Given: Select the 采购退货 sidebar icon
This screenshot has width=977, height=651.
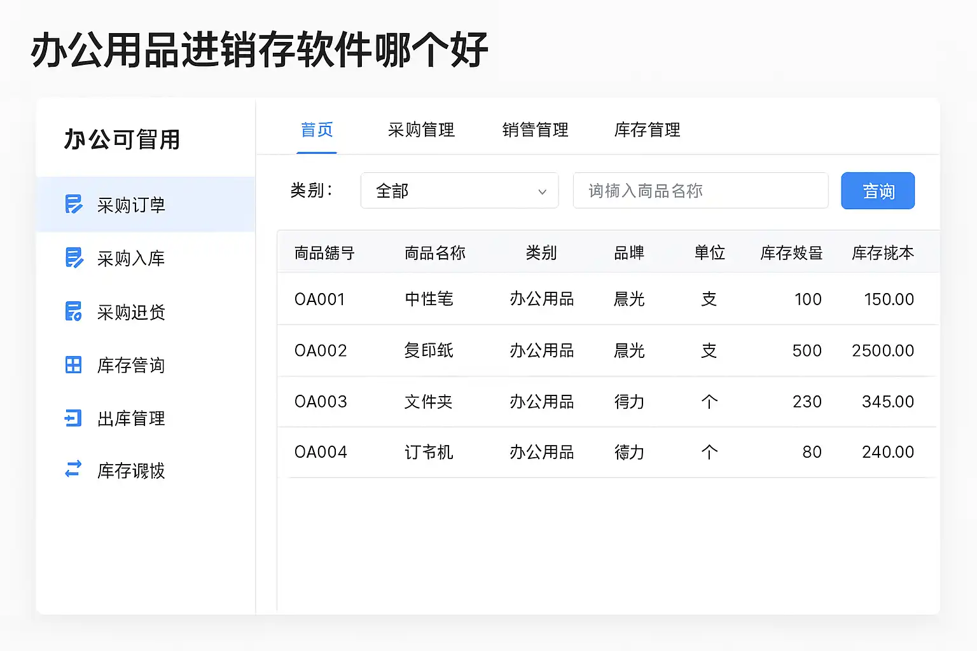Looking at the screenshot, I should (74, 312).
